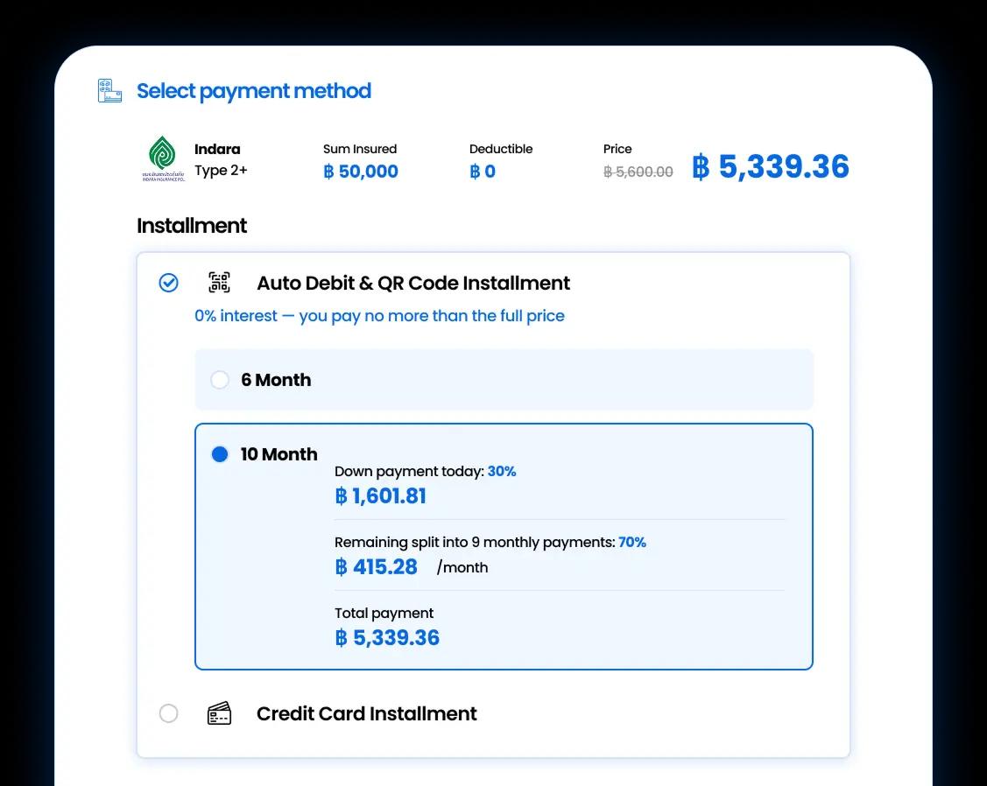The image size is (987, 786).
Task: Click the credit card installment icon
Action: coord(219,713)
